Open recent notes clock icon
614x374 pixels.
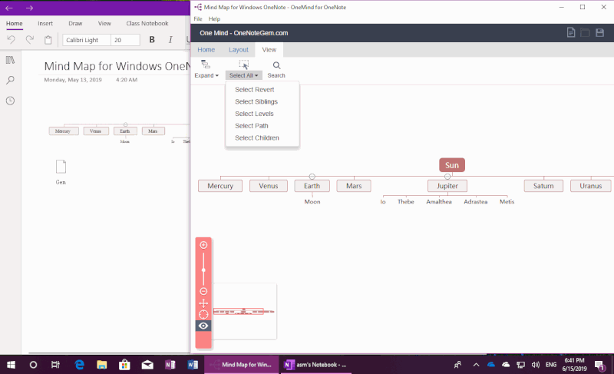coord(10,101)
